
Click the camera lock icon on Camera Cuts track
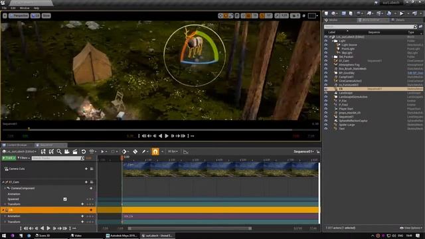click(92, 169)
